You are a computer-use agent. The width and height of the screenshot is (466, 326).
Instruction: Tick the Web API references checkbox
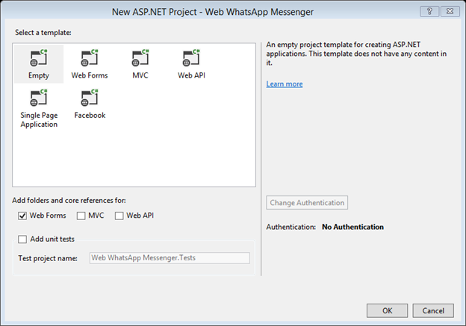click(x=119, y=216)
